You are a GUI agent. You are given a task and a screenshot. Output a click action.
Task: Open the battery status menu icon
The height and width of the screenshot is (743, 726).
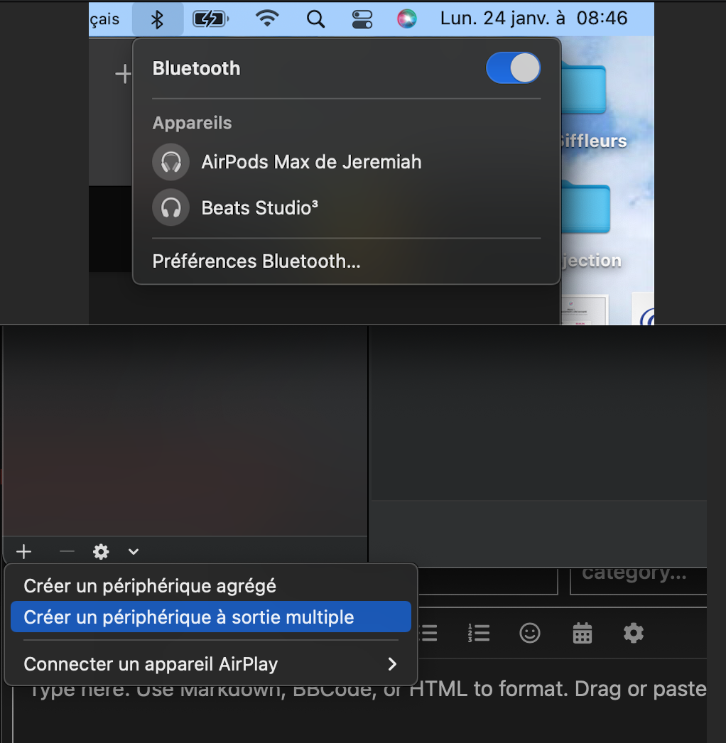(x=210, y=19)
